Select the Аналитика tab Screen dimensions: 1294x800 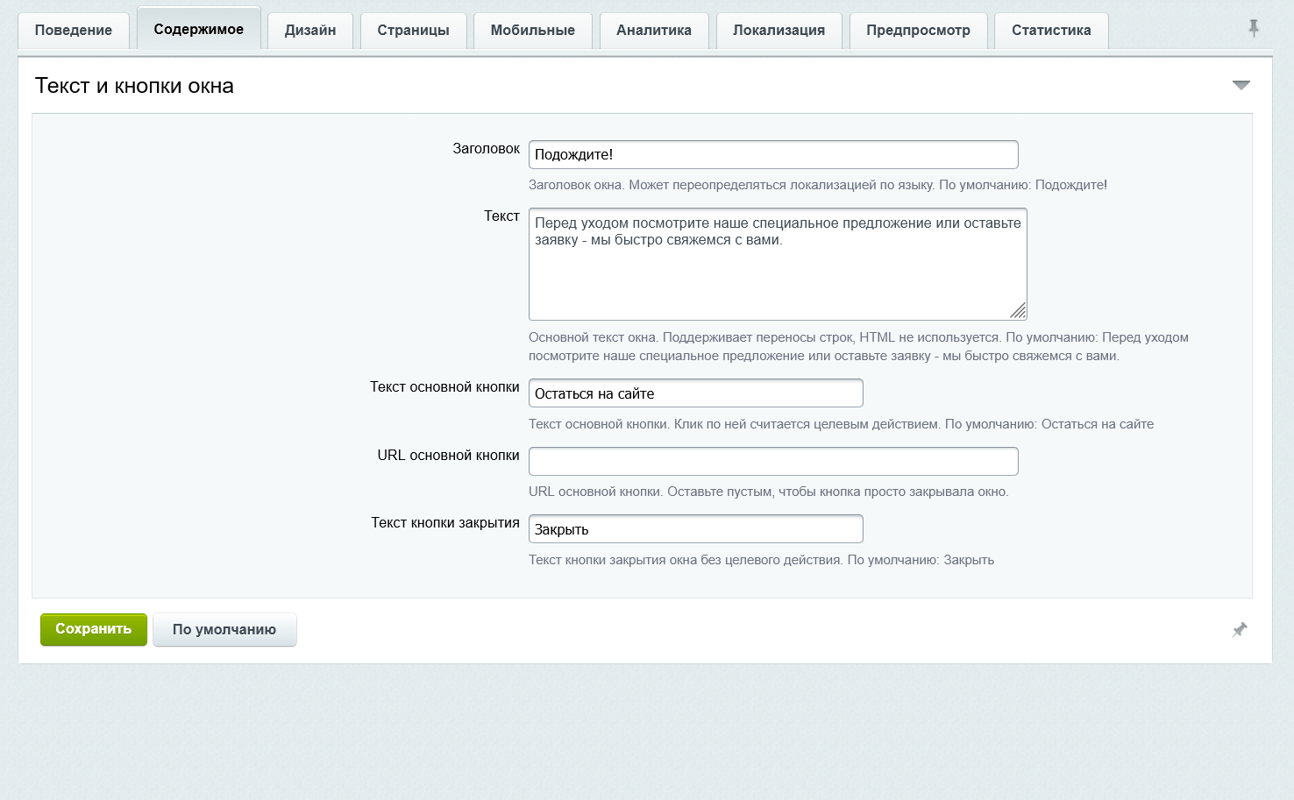click(x=654, y=30)
